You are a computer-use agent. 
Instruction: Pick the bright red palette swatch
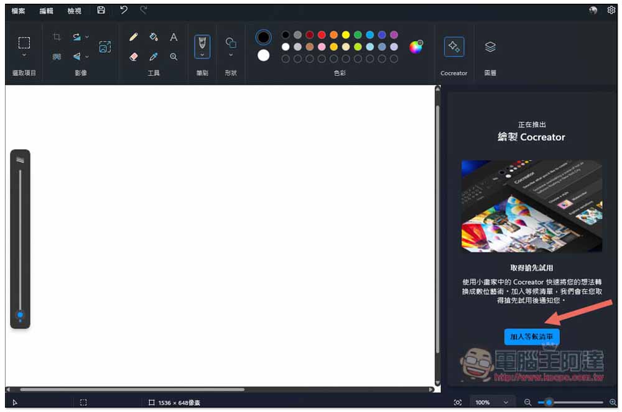click(x=322, y=35)
